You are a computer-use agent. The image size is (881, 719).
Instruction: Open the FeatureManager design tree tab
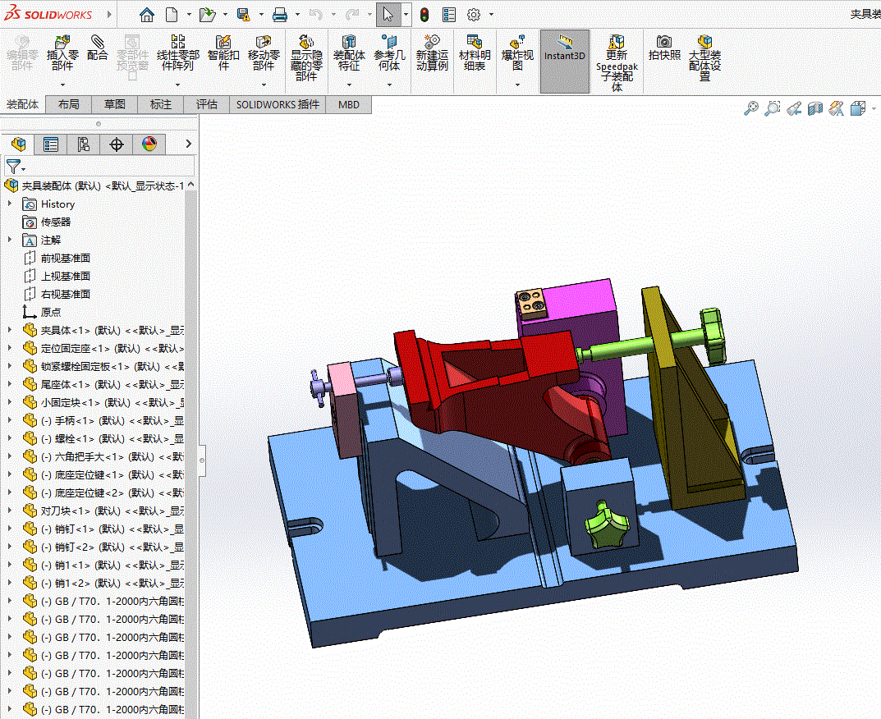point(18,144)
